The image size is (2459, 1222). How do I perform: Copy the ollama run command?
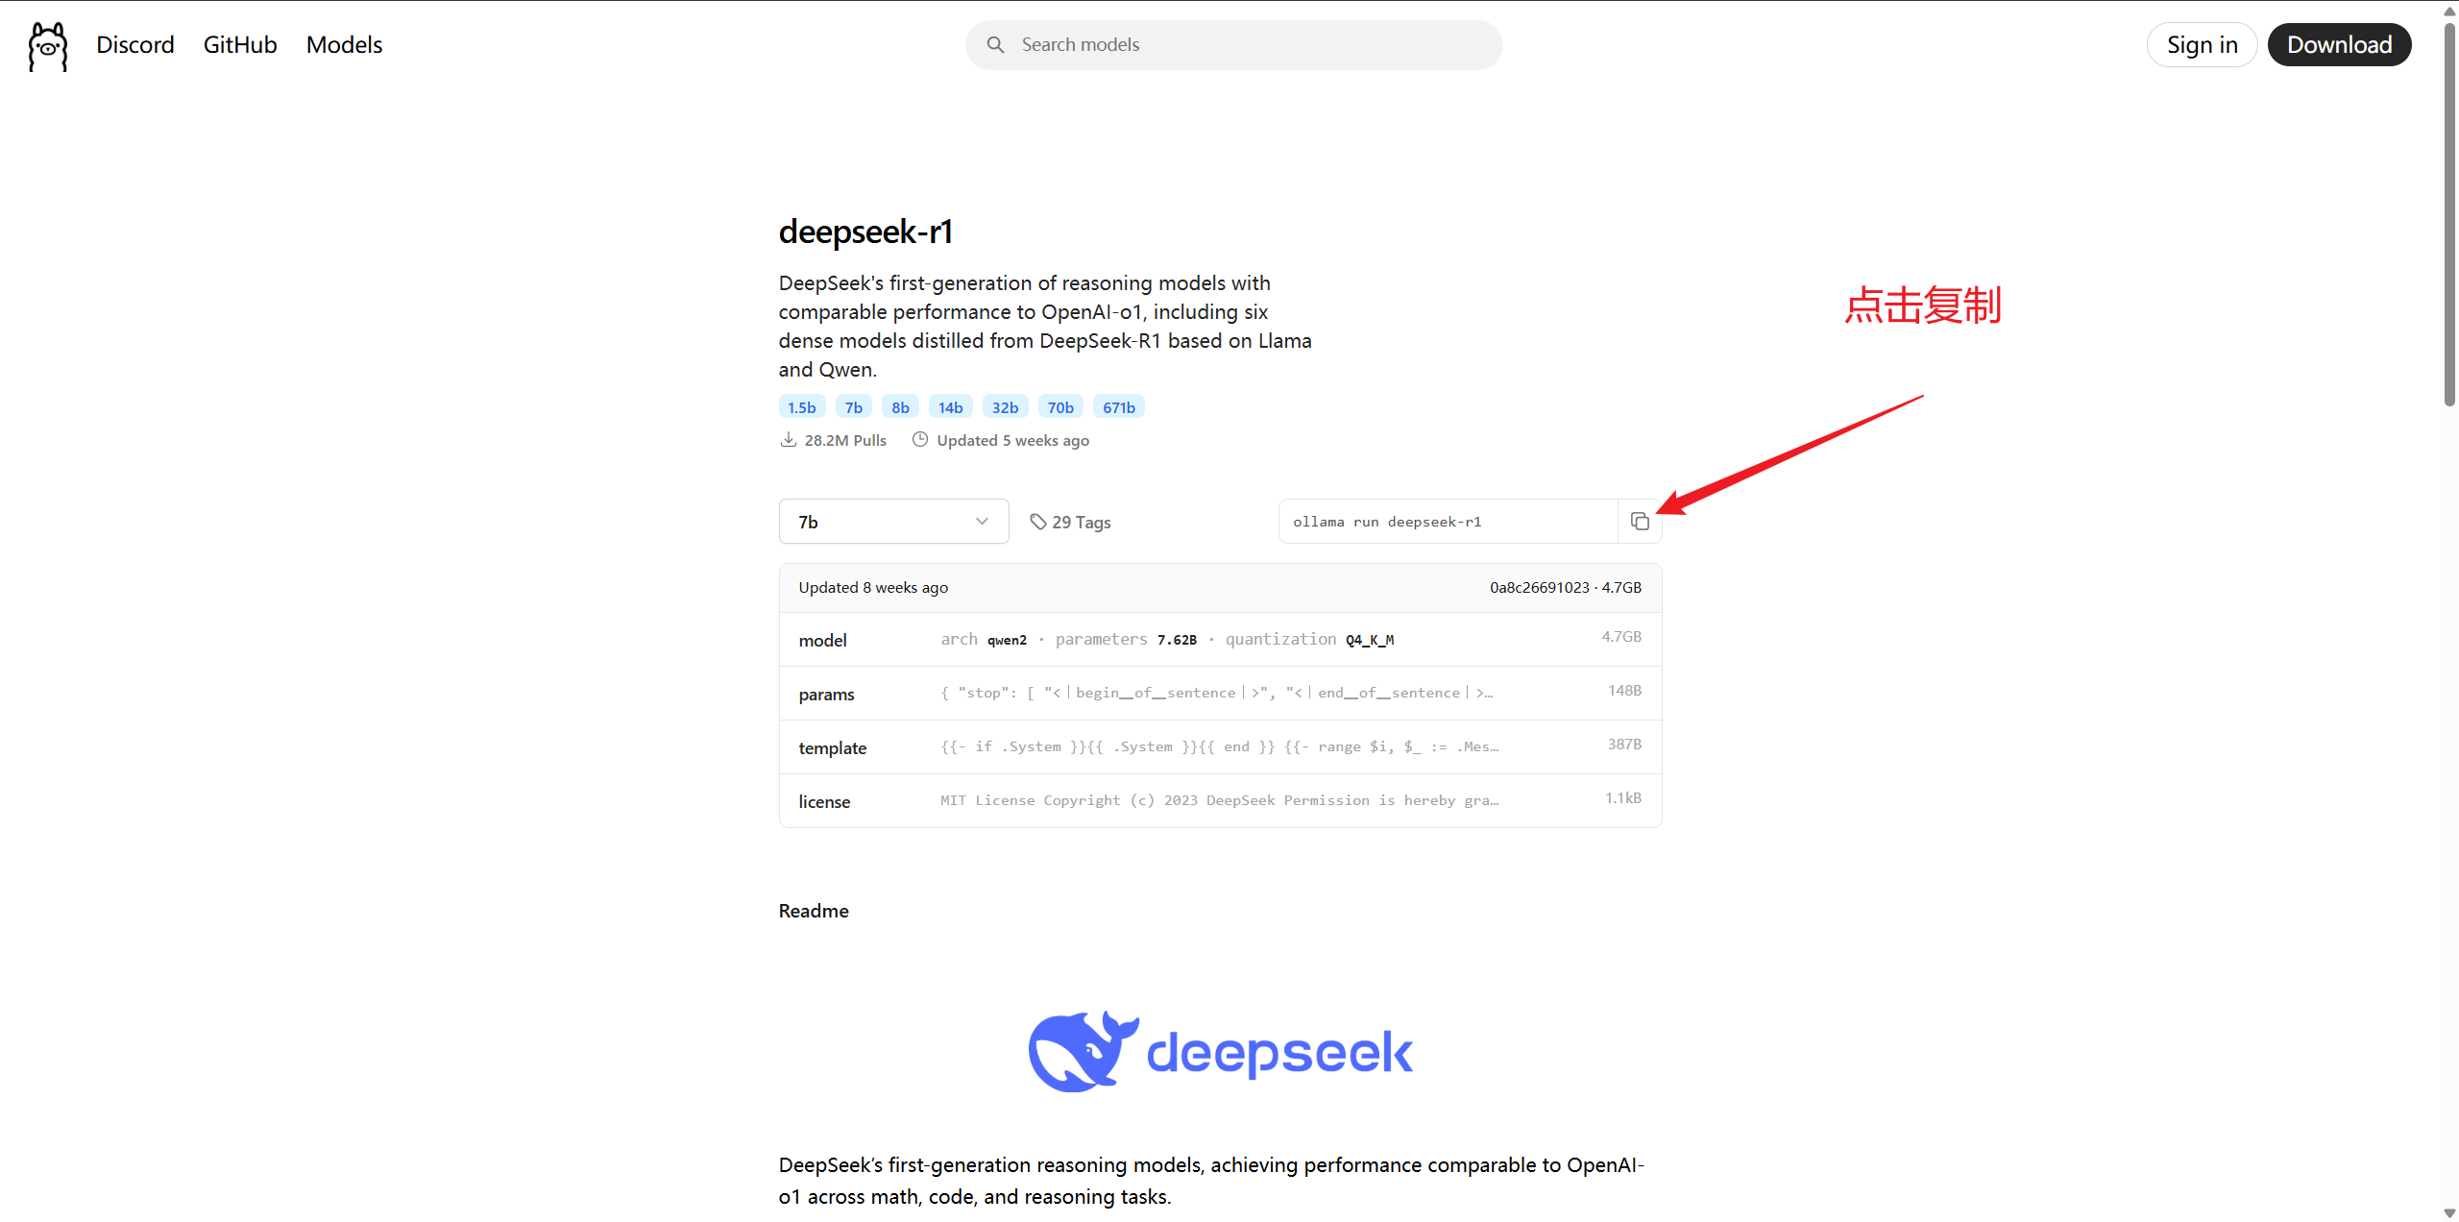1640,522
